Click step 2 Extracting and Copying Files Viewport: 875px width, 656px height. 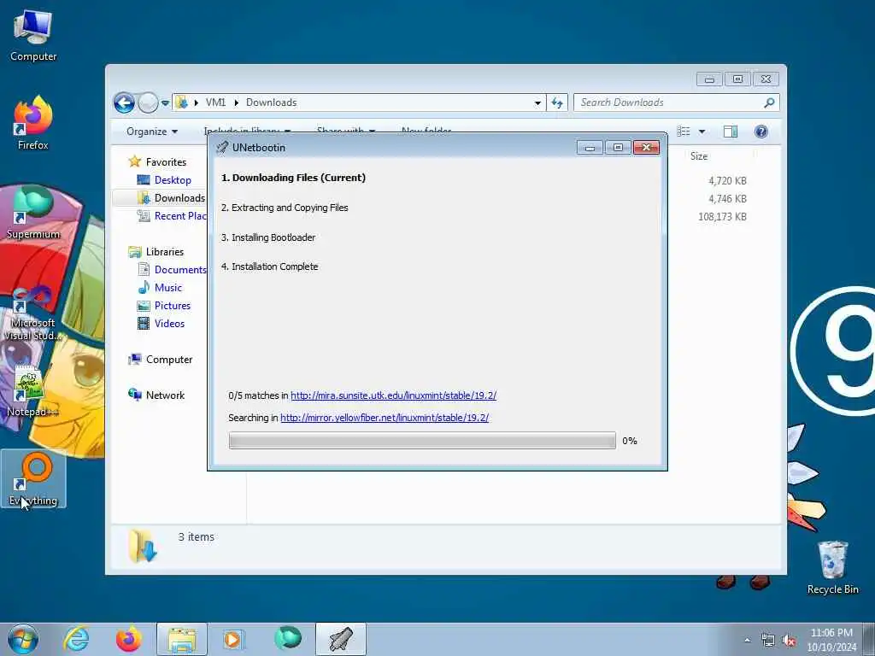(285, 208)
